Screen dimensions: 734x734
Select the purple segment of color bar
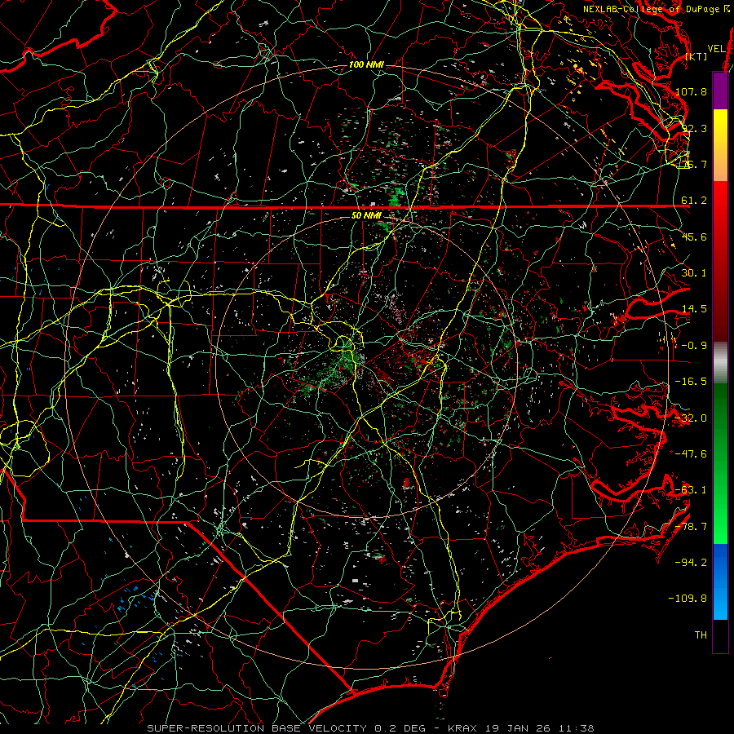click(x=720, y=91)
